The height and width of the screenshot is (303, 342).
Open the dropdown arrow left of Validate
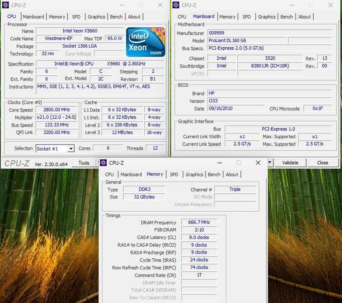270,163
